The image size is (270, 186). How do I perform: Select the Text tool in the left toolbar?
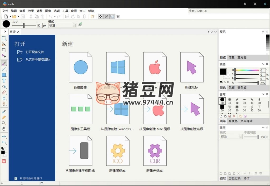coord(4,81)
